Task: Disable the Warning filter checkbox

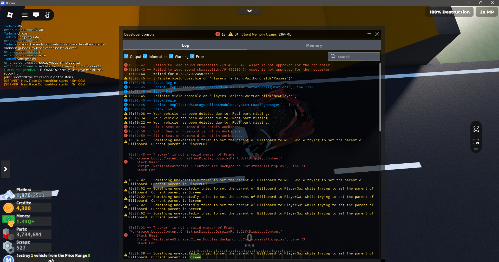Action: point(171,56)
